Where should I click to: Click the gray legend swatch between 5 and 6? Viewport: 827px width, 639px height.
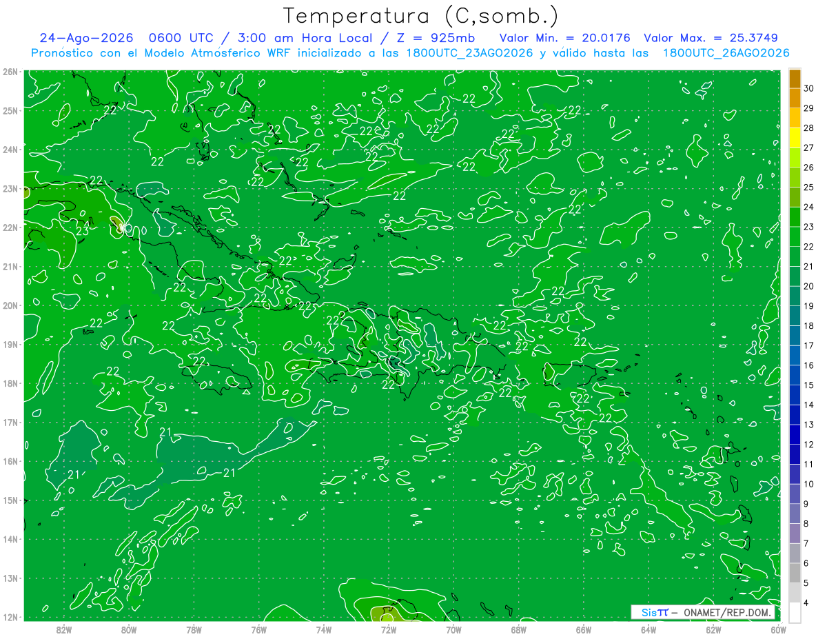point(795,573)
